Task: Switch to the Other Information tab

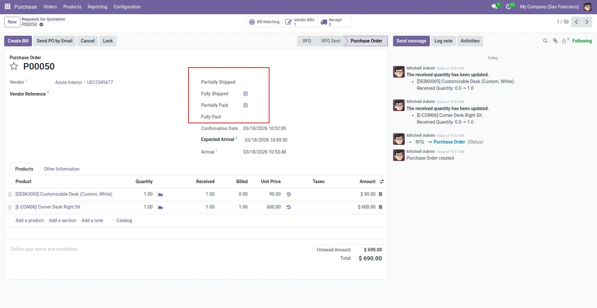Action: click(x=62, y=169)
